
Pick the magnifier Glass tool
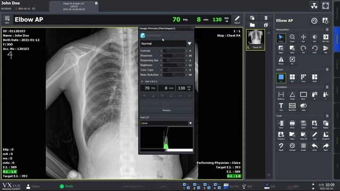(281, 49)
